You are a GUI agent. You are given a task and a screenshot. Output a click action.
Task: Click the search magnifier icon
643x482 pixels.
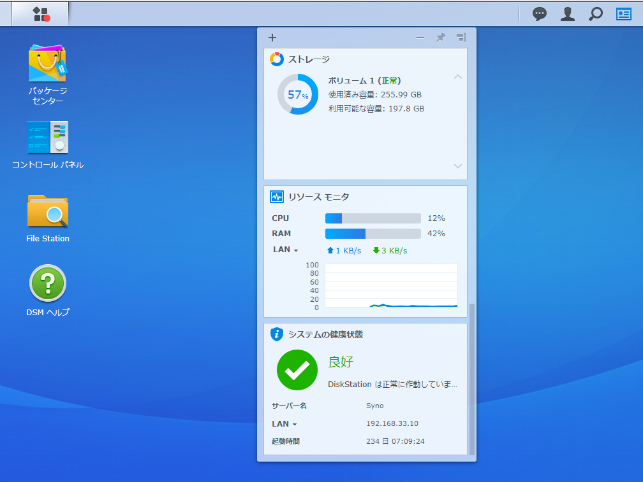click(x=595, y=14)
